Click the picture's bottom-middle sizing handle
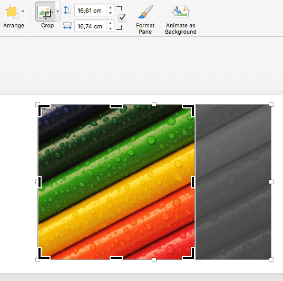Screen dimensions: 283x281 point(154,260)
